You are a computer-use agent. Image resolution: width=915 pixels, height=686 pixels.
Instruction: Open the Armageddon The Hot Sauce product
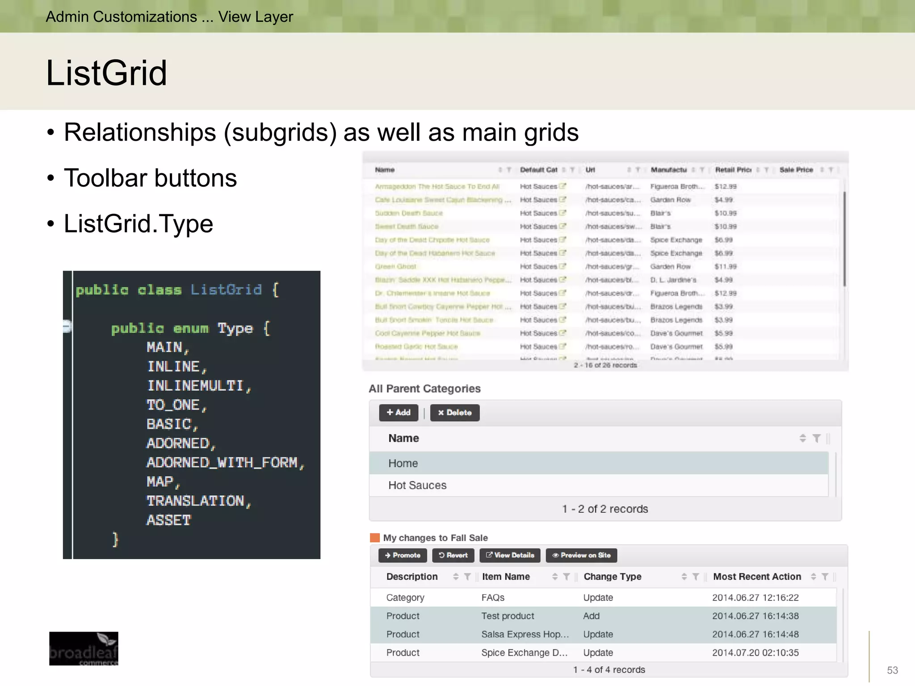[x=437, y=187]
